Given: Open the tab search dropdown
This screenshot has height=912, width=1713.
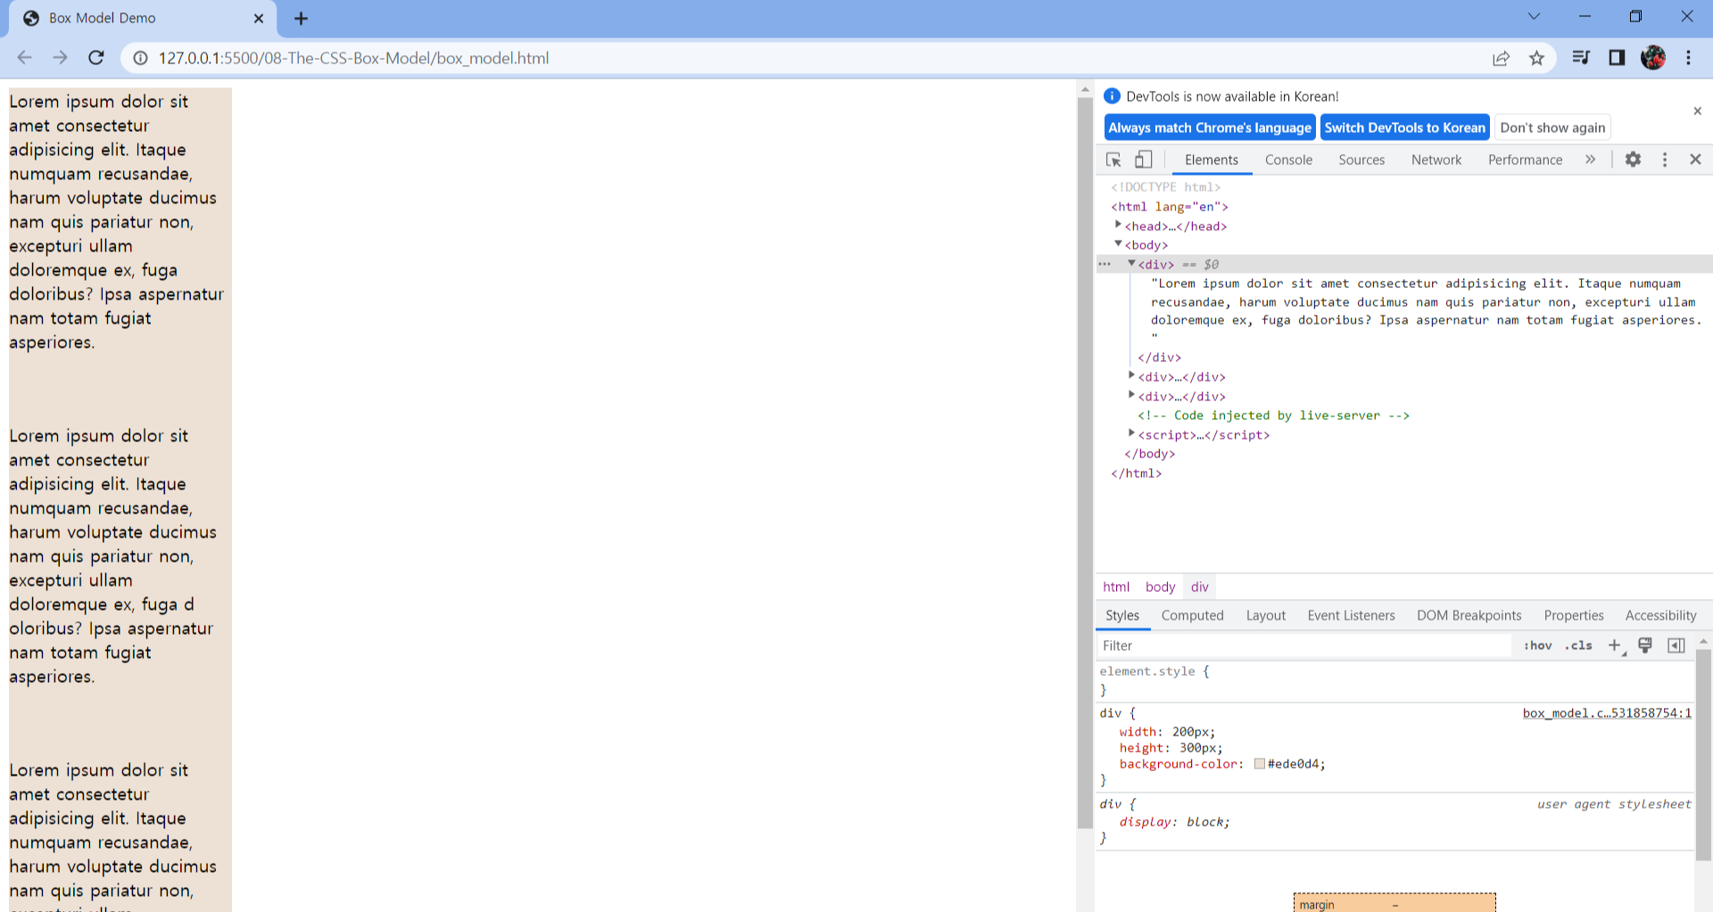Looking at the screenshot, I should [1534, 16].
